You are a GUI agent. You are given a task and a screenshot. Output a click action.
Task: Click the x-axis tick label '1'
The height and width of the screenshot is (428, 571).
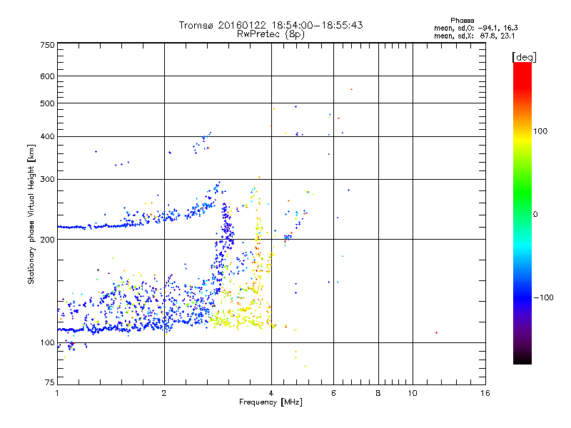(x=57, y=393)
